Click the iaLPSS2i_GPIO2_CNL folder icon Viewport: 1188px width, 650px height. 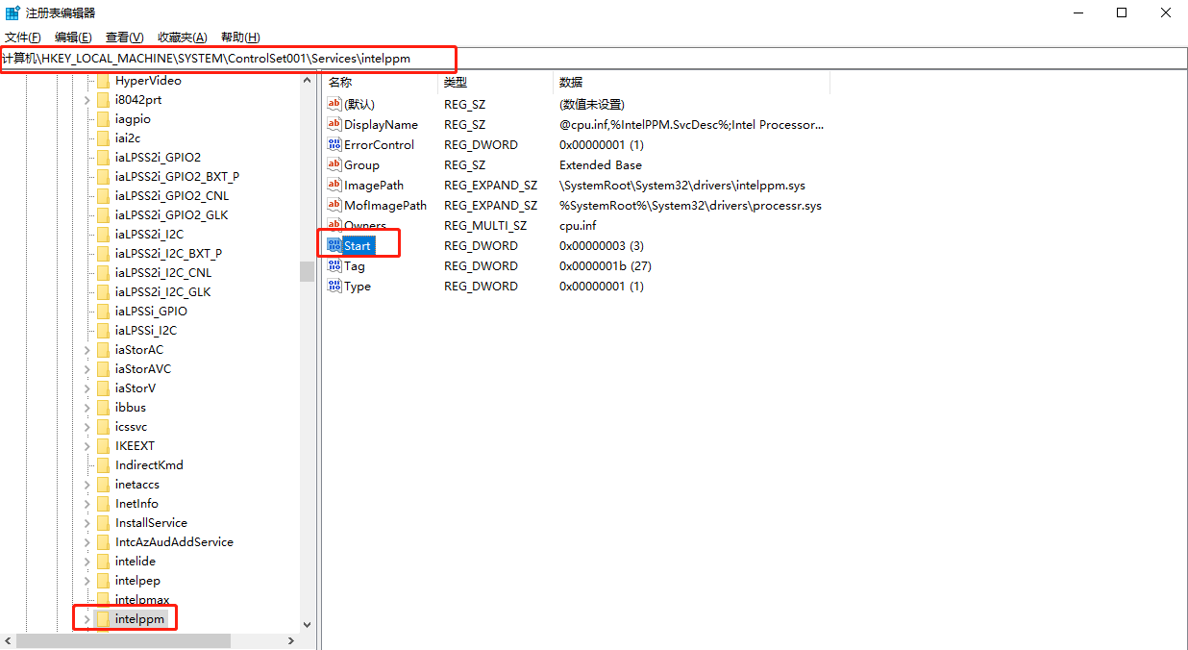103,196
